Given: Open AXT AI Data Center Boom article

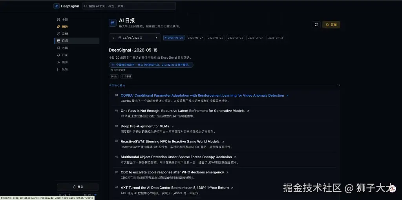Looking at the screenshot, I should 175,188.
